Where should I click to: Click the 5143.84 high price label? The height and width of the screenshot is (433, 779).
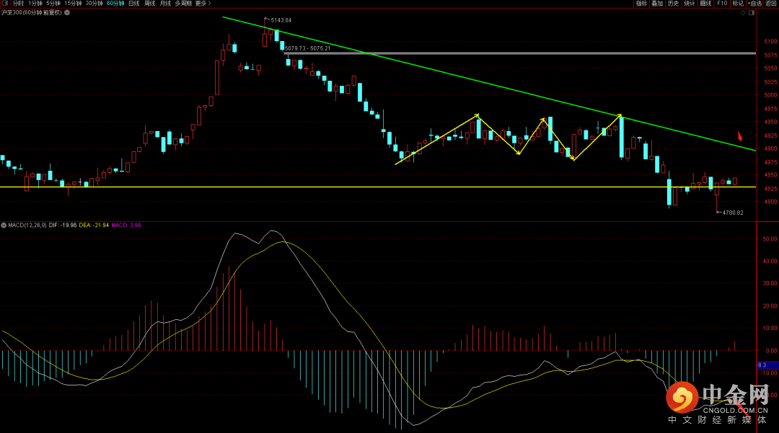click(x=281, y=20)
